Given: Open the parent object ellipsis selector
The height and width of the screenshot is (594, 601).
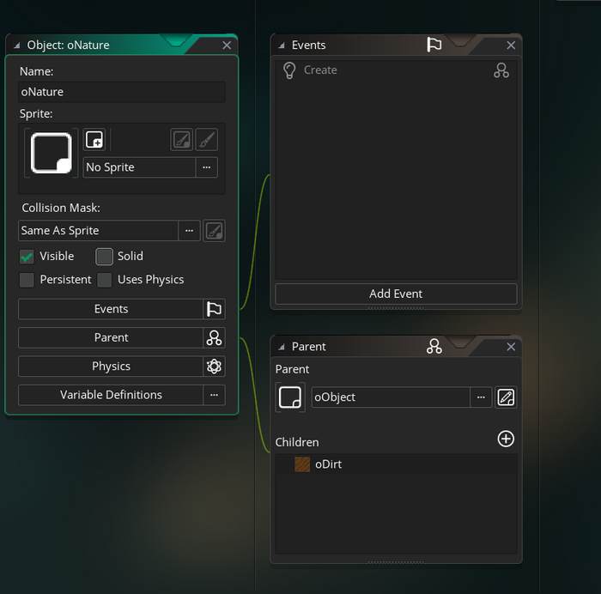Looking at the screenshot, I should (x=481, y=397).
